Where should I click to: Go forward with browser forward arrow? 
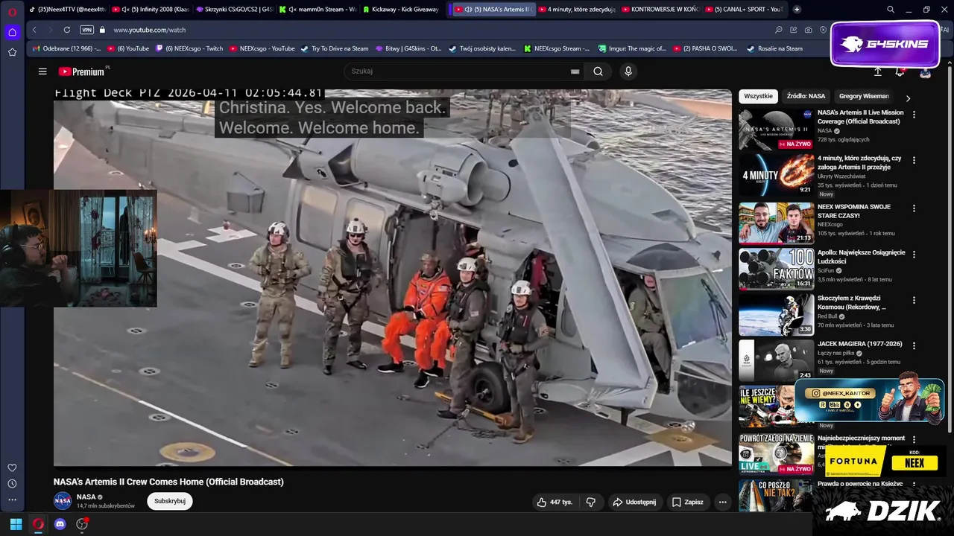click(50, 30)
